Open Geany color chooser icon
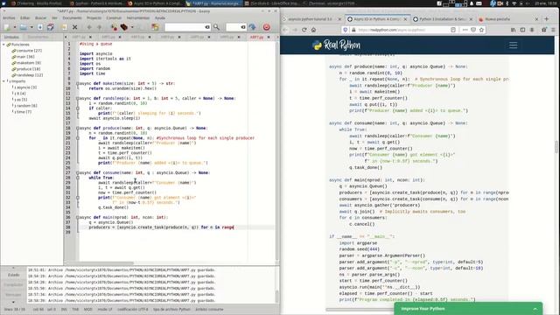Screen dimensions: 560x315 click(155, 27)
